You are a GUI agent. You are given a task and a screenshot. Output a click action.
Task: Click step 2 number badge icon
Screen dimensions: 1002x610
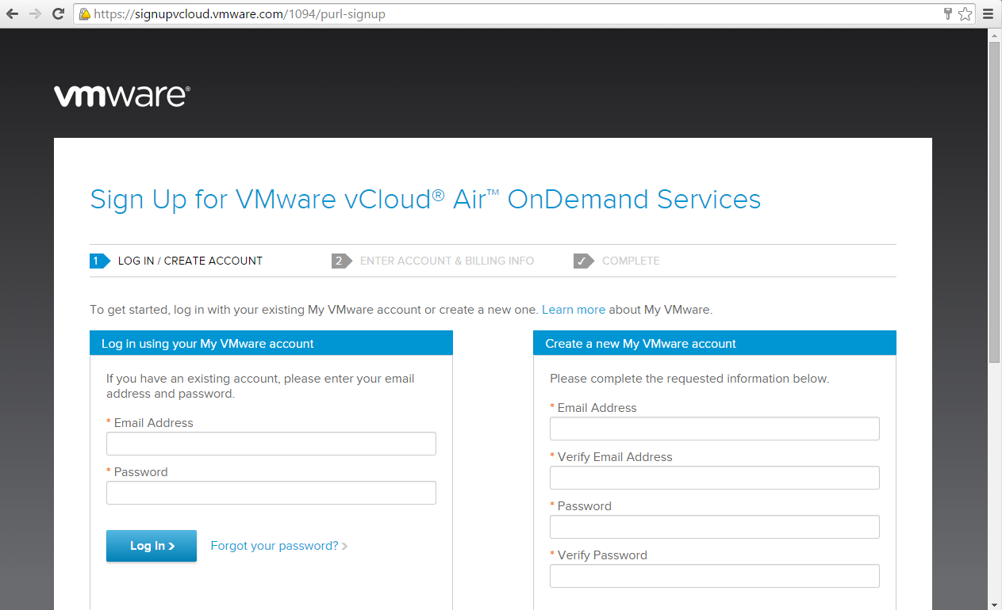(341, 261)
